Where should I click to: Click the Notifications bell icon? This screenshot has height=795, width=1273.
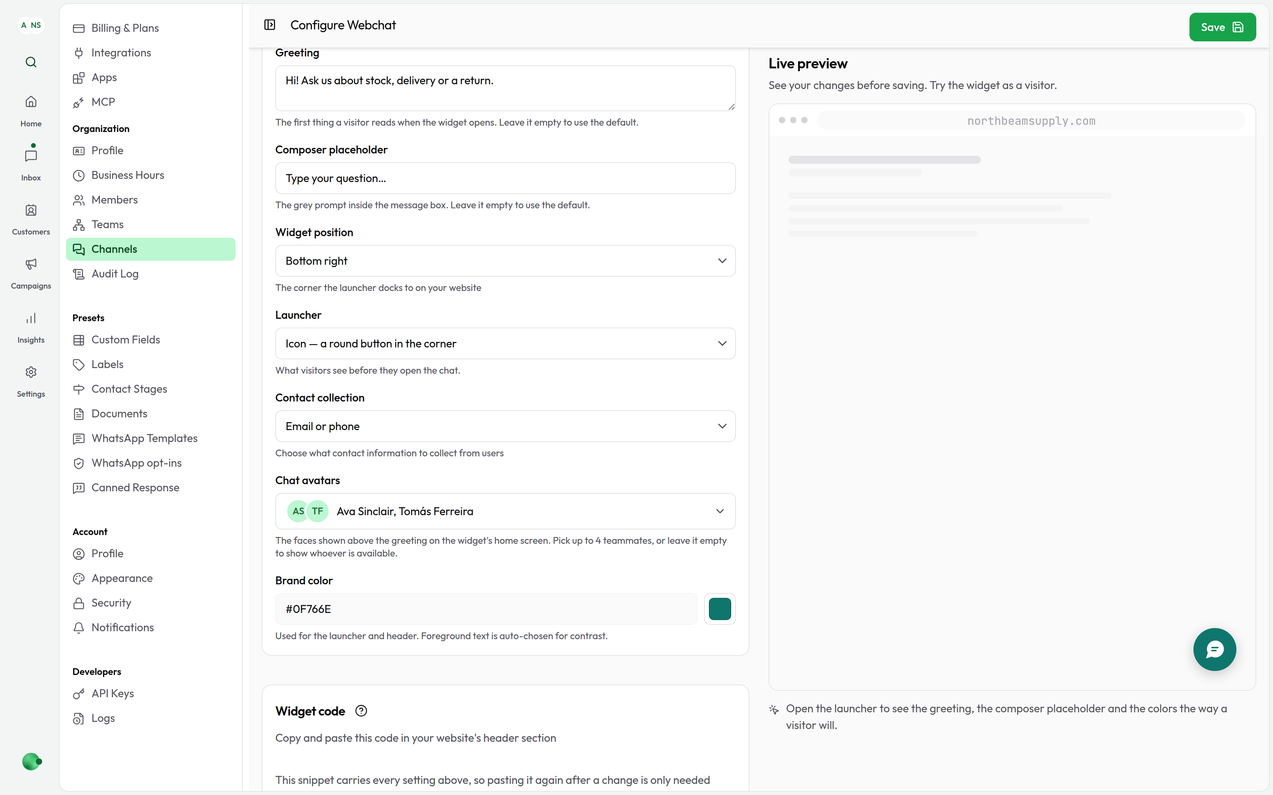pos(79,628)
